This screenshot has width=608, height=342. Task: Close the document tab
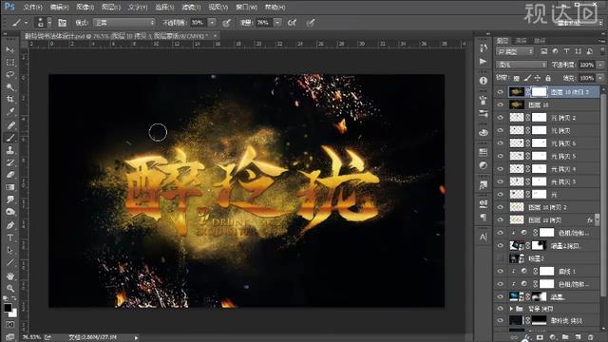(x=216, y=36)
